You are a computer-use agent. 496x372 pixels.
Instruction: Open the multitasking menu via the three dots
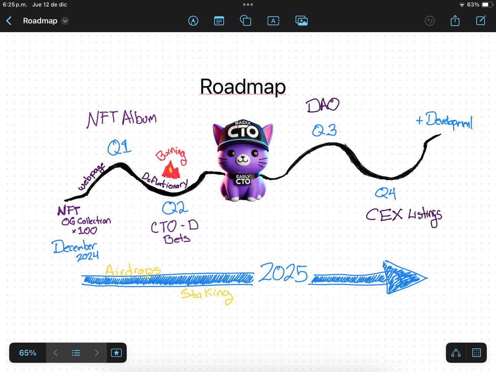coord(248,5)
